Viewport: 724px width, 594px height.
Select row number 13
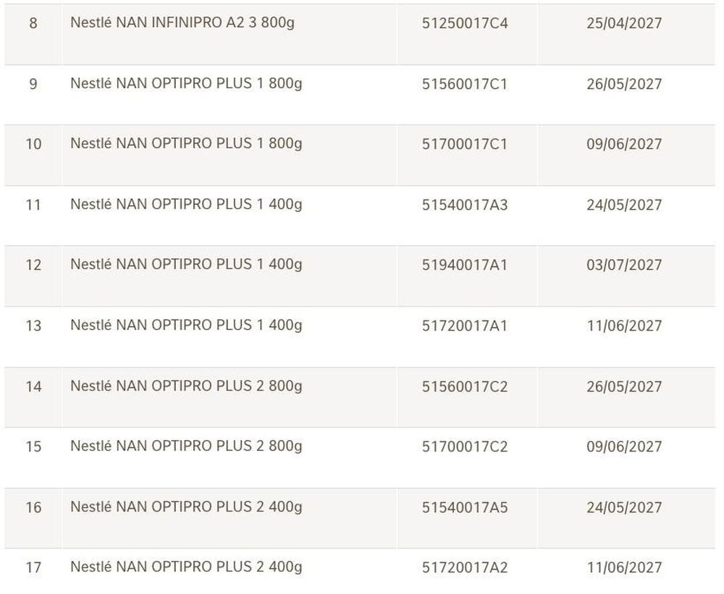[33, 326]
